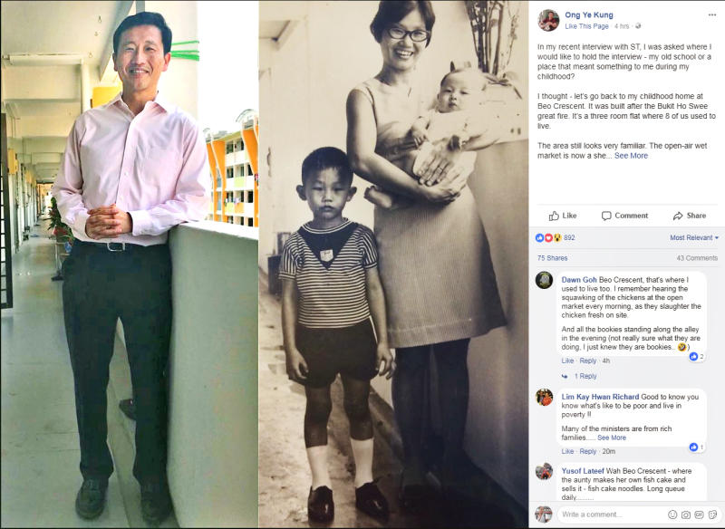Open the Most Relevant comment sort dropdown
Image resolution: width=725 pixels, height=529 pixels.
(x=694, y=237)
